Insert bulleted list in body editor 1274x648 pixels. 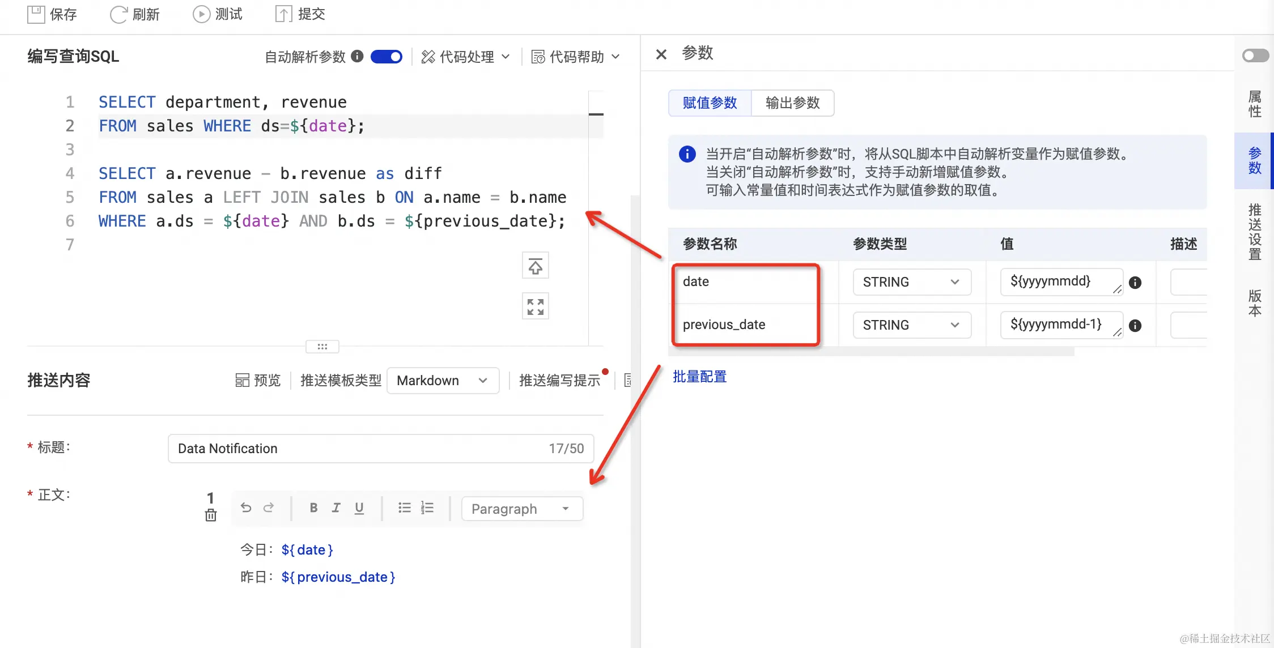pyautogui.click(x=404, y=508)
